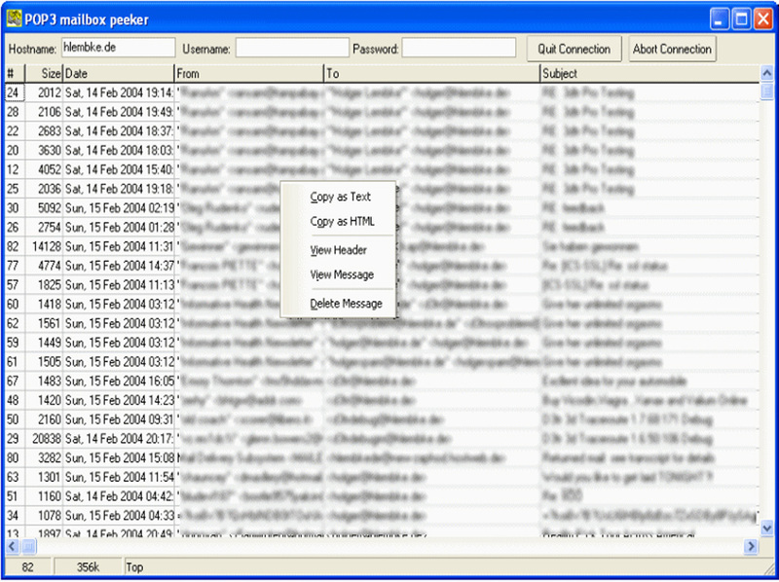Sort by the From column header
Image resolution: width=779 pixels, height=582 pixels.
(x=249, y=74)
